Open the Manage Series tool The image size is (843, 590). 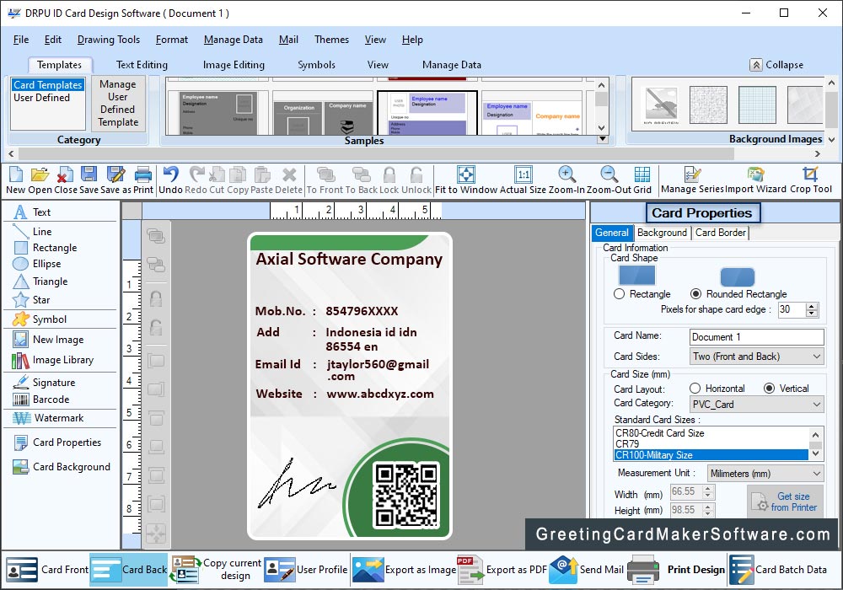tap(692, 180)
